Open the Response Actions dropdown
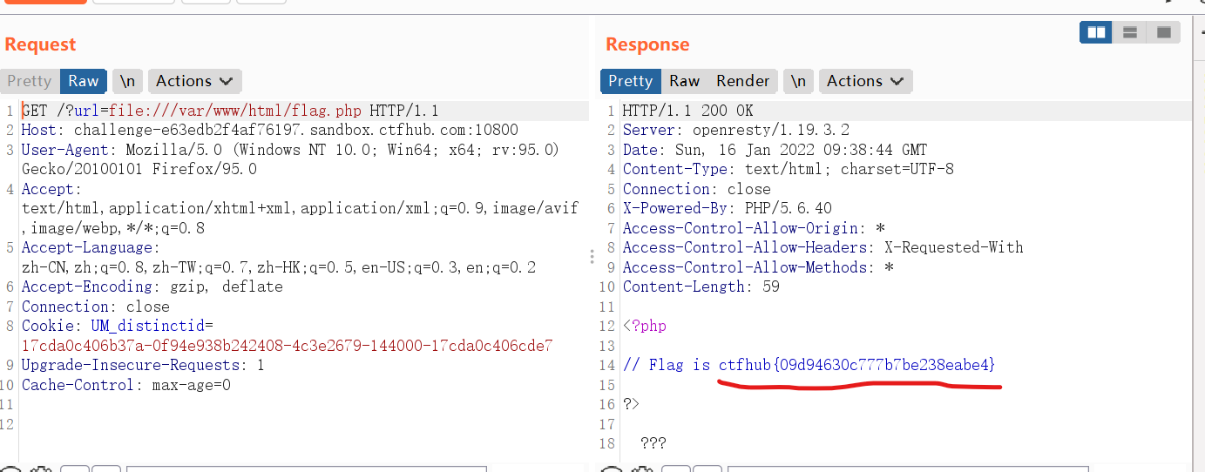 point(866,81)
